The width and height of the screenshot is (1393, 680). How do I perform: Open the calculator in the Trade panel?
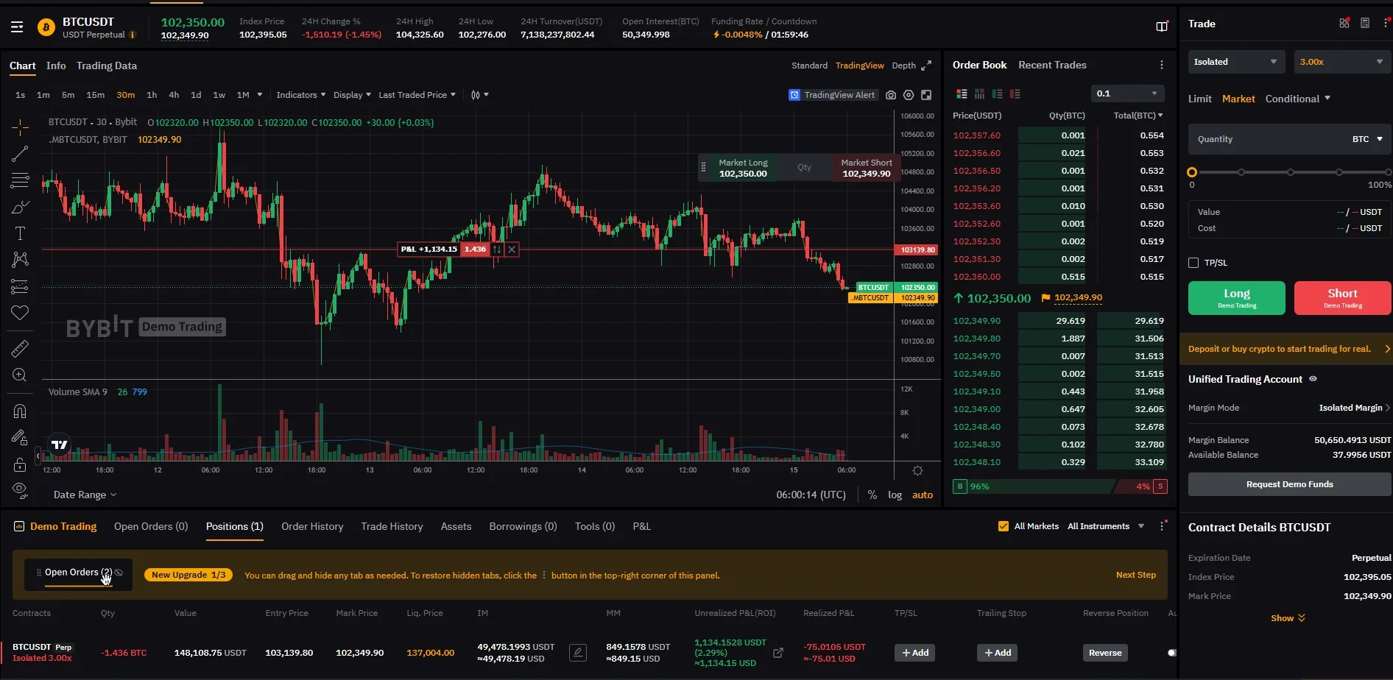click(1364, 24)
